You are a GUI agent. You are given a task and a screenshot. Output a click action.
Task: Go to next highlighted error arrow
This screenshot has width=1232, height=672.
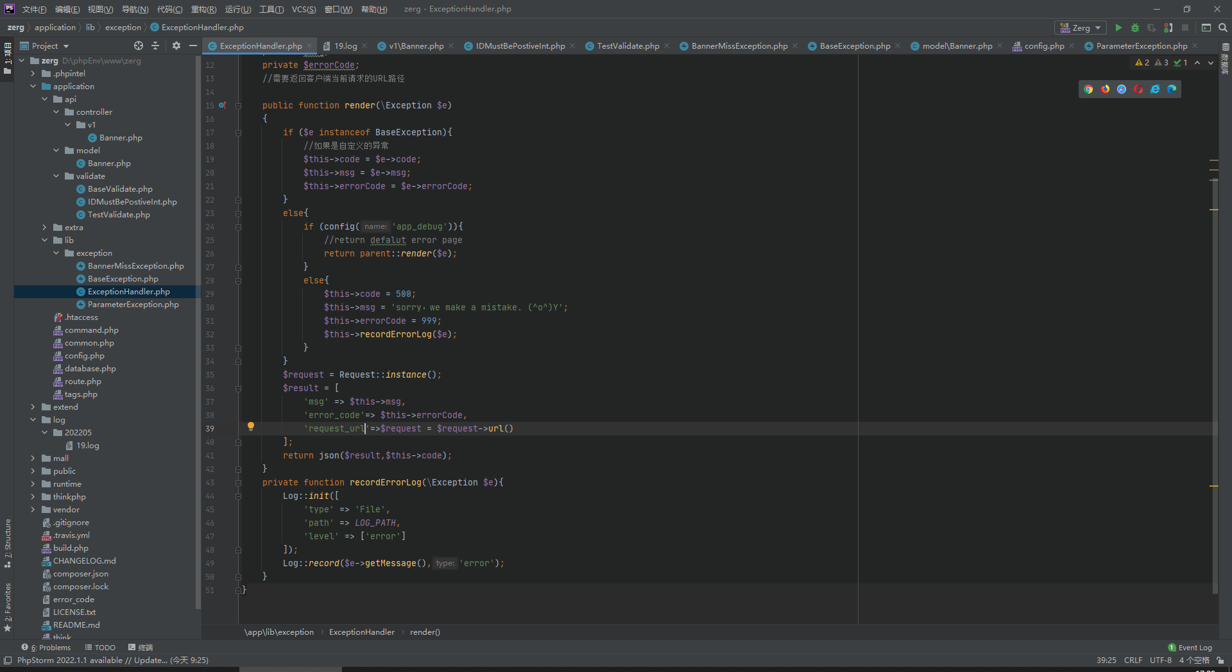(x=1211, y=63)
